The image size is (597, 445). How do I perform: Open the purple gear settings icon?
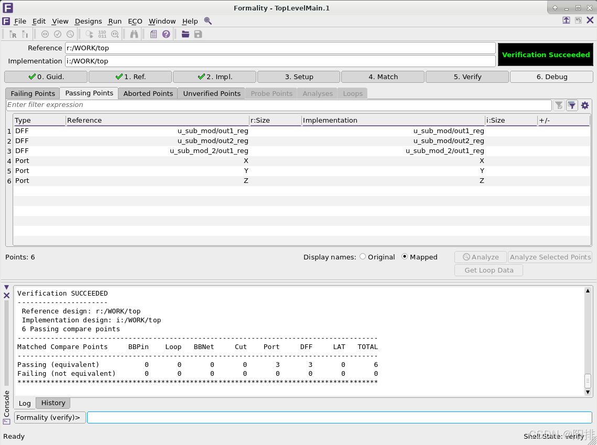coord(585,105)
